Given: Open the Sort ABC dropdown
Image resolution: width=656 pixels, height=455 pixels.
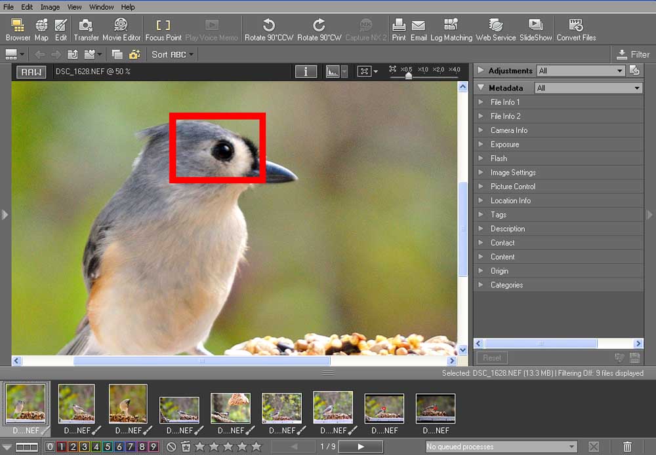Looking at the screenshot, I should 173,54.
